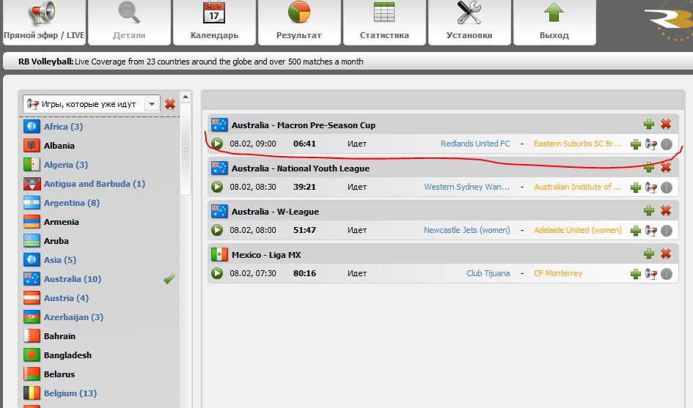Screen dimensions: 693x408
Task: Click the Mexico flag in Liga MX header
Action: click(x=219, y=254)
